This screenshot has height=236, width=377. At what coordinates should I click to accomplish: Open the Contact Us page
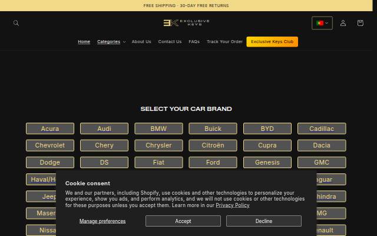170,42
